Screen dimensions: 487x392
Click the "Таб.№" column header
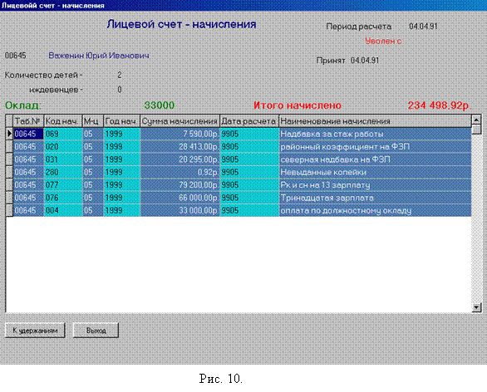point(28,121)
